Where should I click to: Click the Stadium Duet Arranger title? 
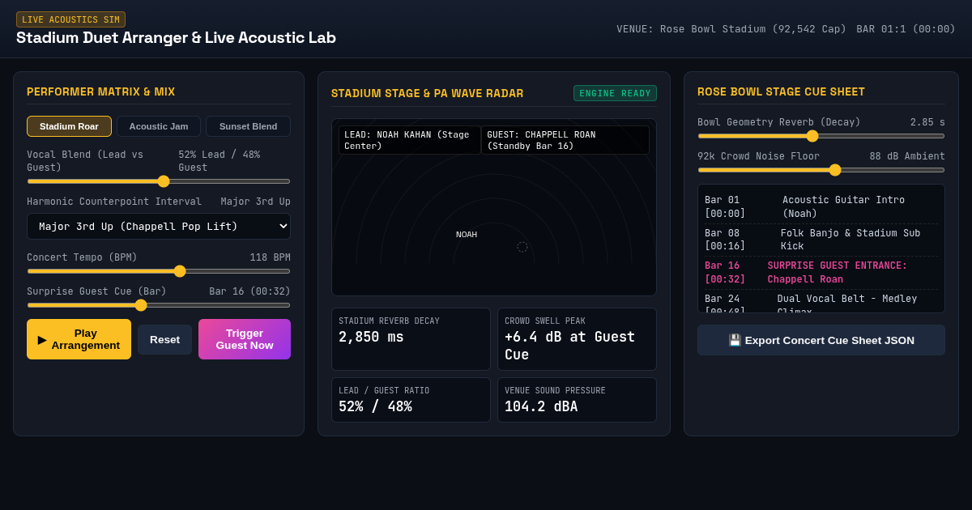[176, 37]
